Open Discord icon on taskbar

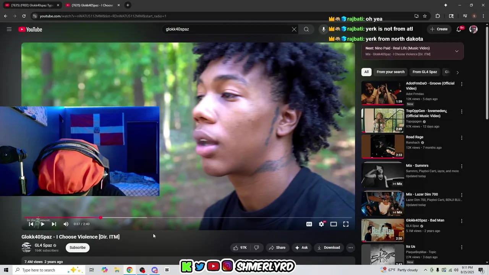155,270
